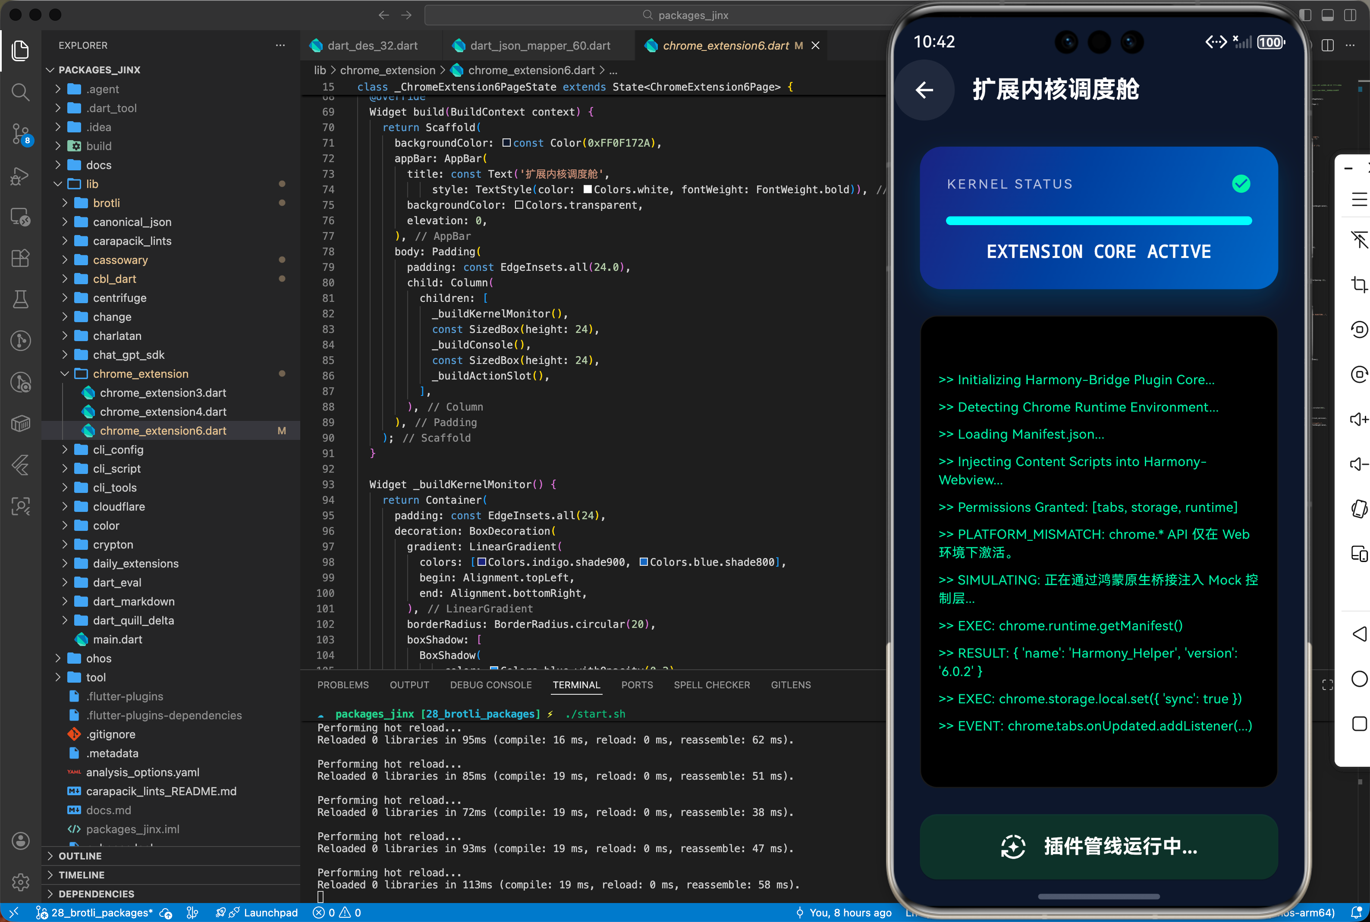Open the Run and Debug view
Image resolution: width=1370 pixels, height=922 pixels.
point(21,176)
